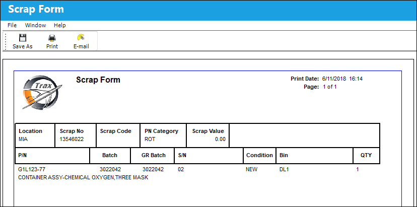
Task: Open the Window menu
Action: [35, 25]
